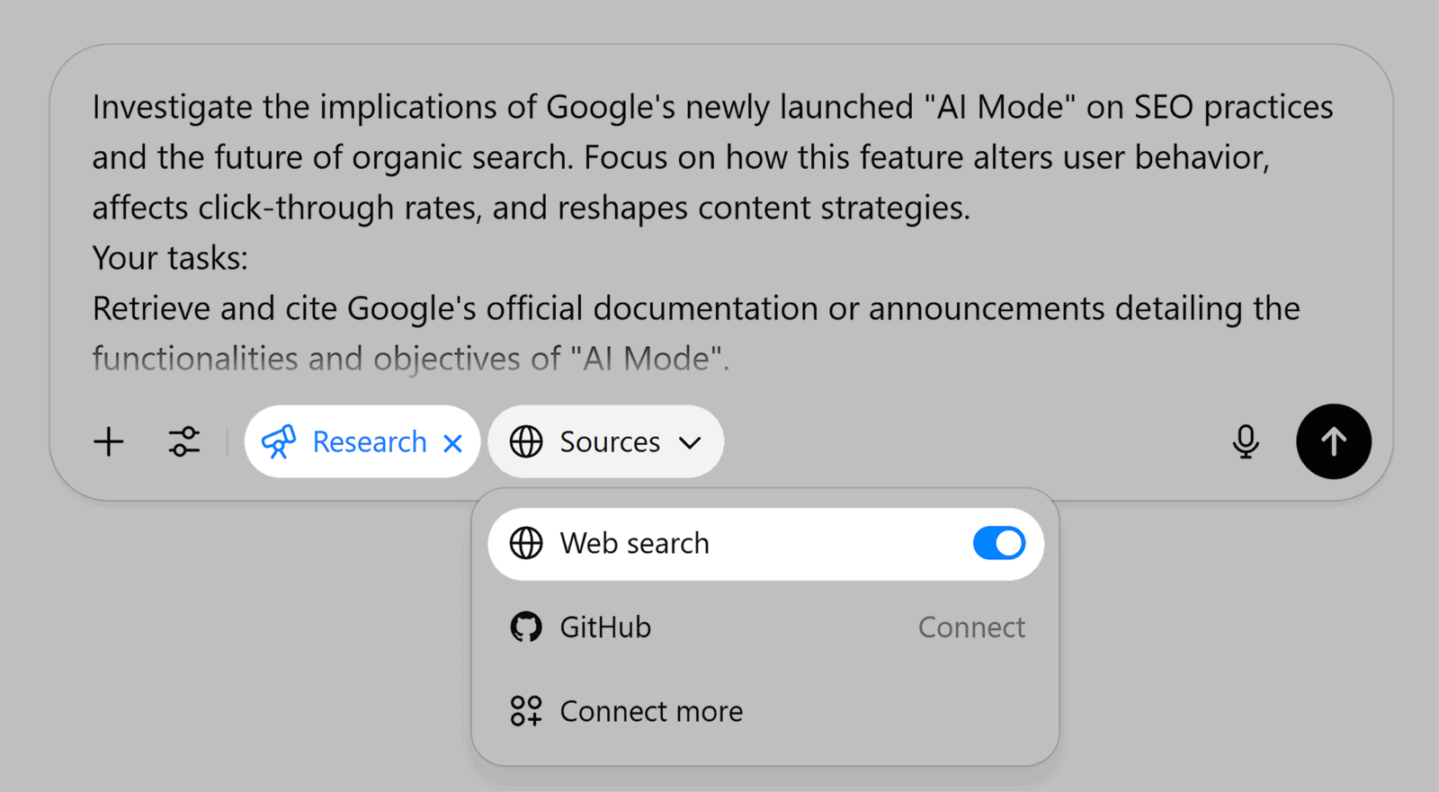Screen dimensions: 1439x792
Task: Remove the Research chip via its X
Action: tap(452, 441)
